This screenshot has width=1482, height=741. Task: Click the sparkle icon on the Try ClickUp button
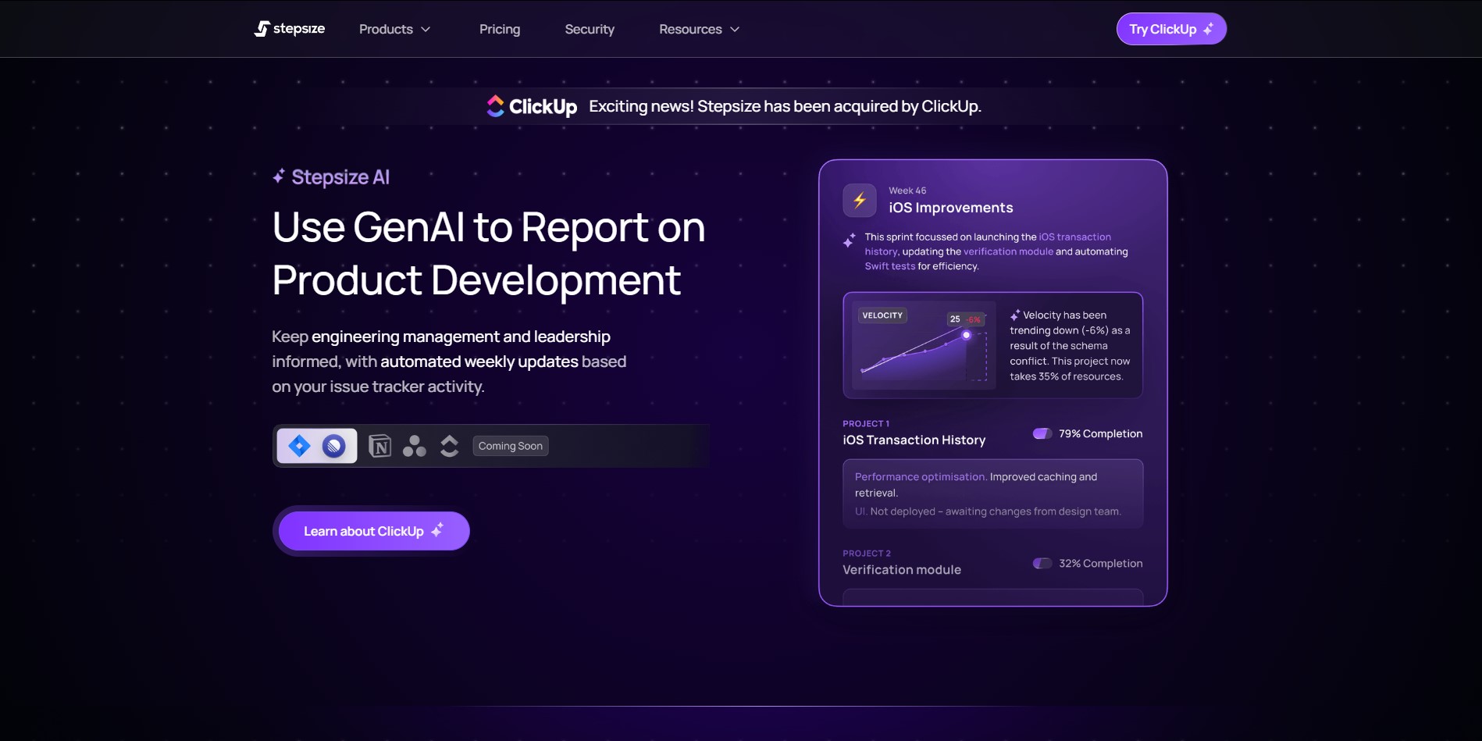[x=1209, y=29]
